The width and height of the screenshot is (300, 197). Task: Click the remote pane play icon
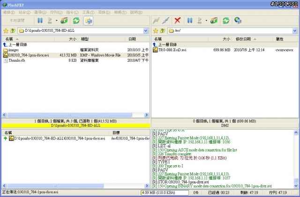[x=200, y=21]
